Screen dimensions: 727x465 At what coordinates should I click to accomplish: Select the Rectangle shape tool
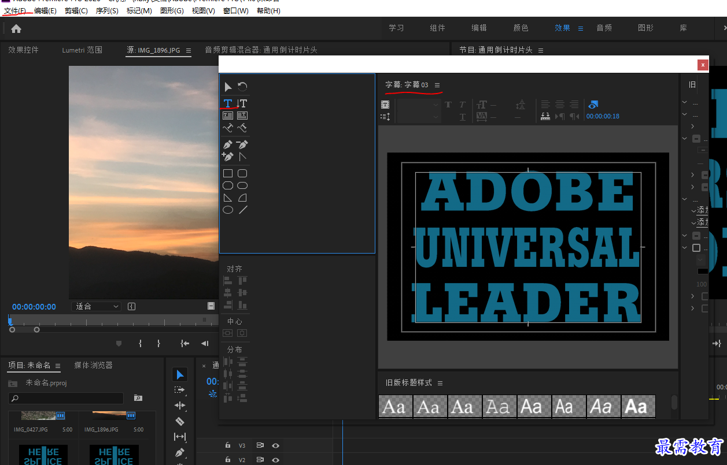[228, 173]
